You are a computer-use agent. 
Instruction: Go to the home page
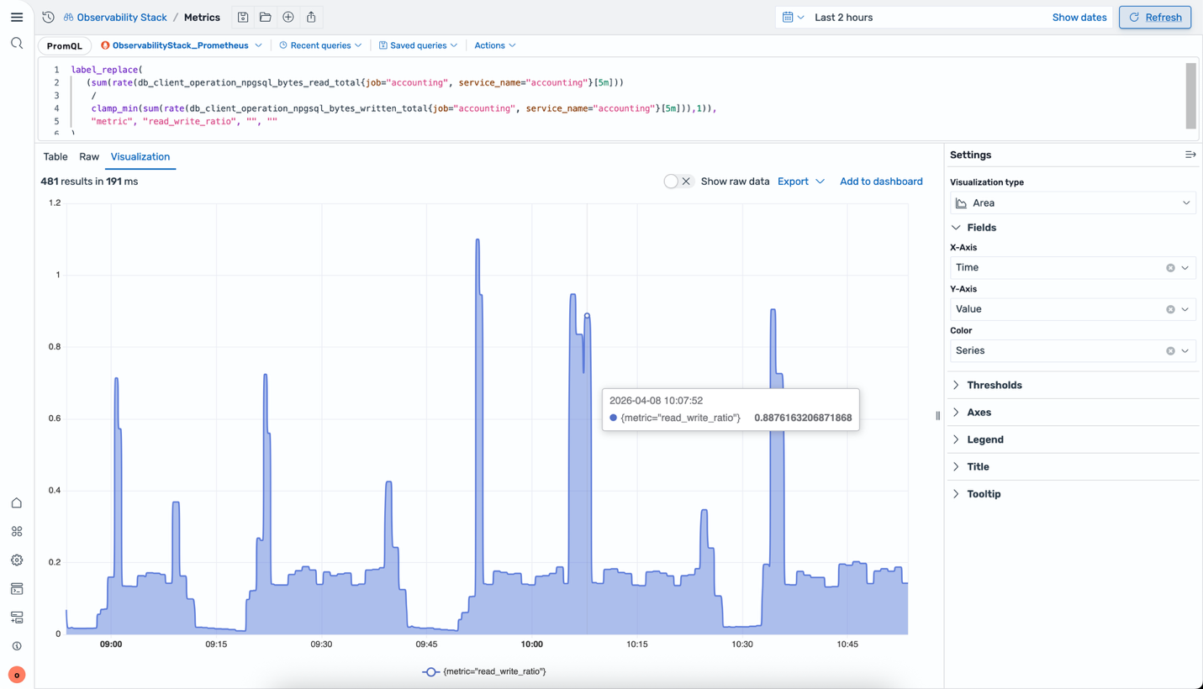coord(17,502)
